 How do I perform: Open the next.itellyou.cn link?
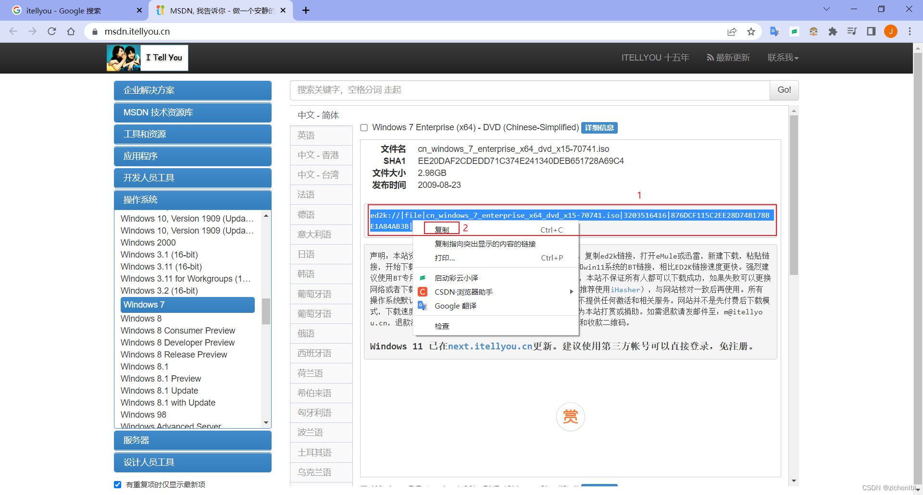(490, 346)
